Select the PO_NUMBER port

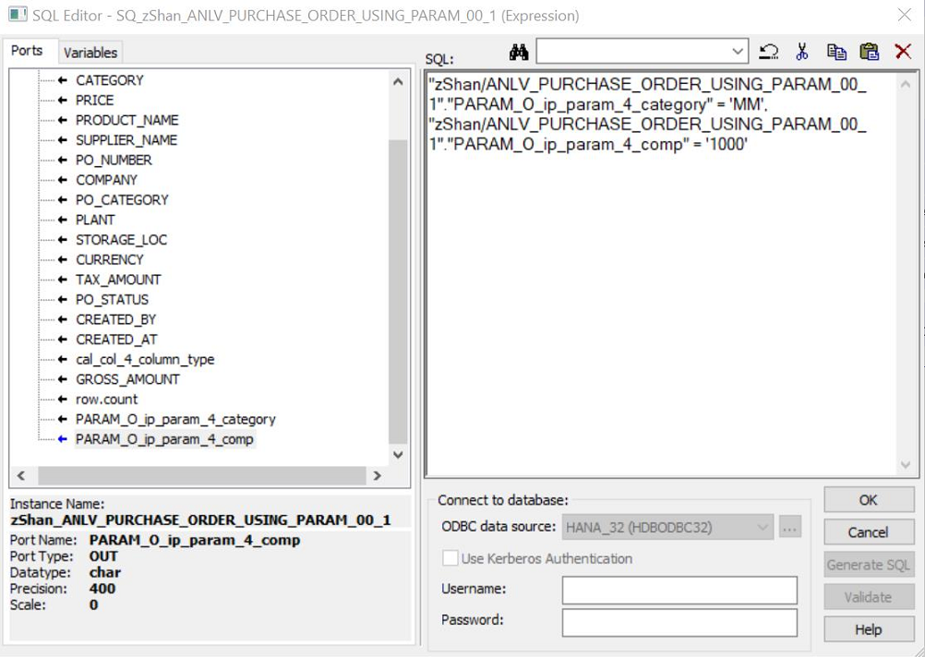pyautogui.click(x=114, y=161)
